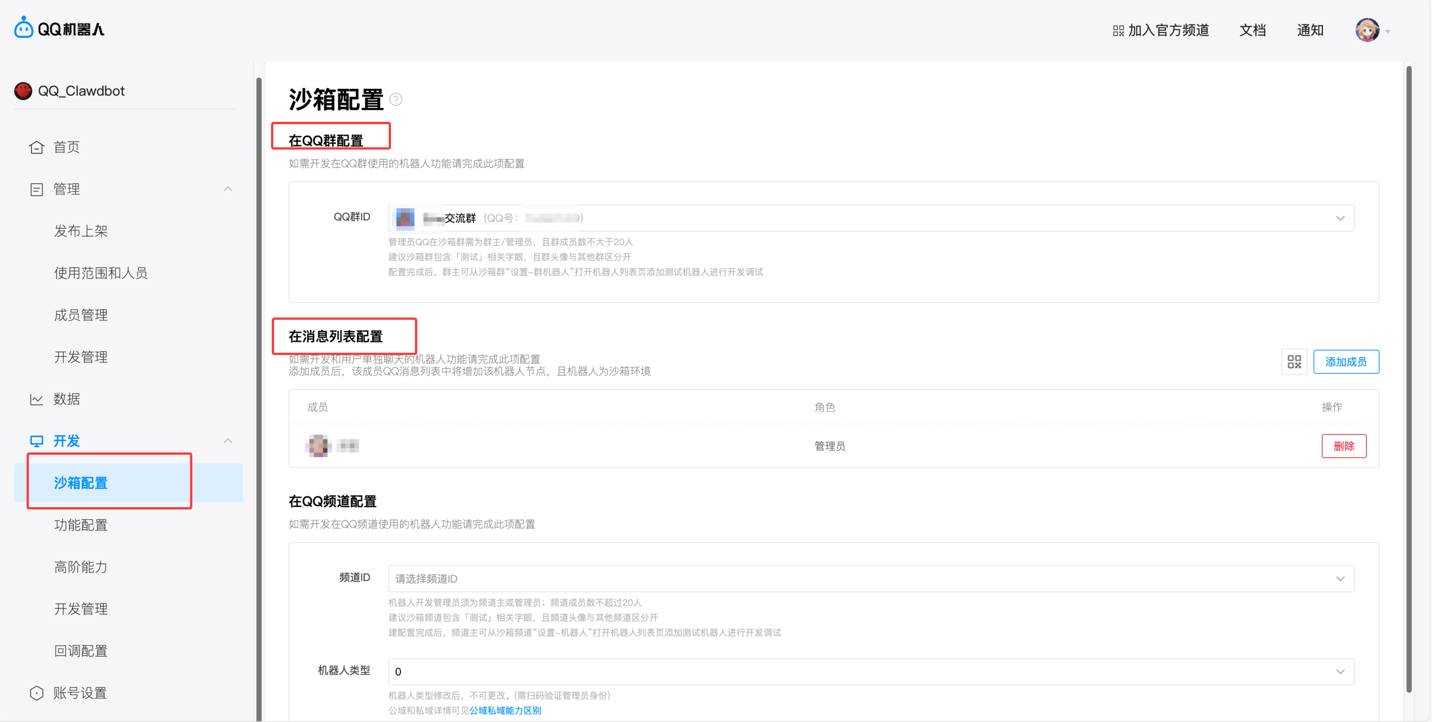Click the 添加成员 button

point(1346,362)
